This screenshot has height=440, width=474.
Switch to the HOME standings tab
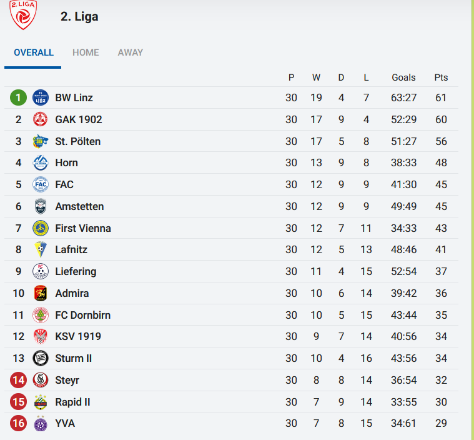tap(86, 52)
